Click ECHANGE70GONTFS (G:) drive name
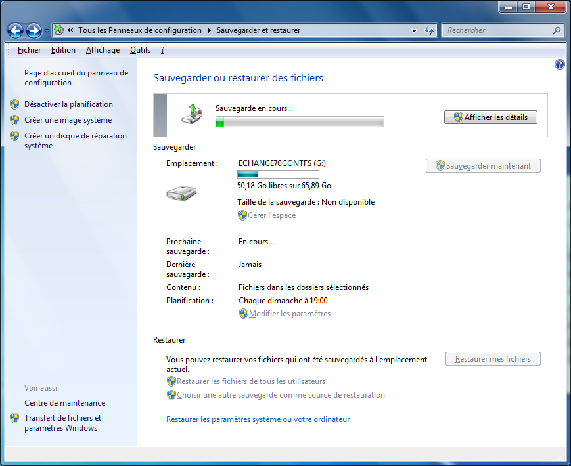 point(282,163)
